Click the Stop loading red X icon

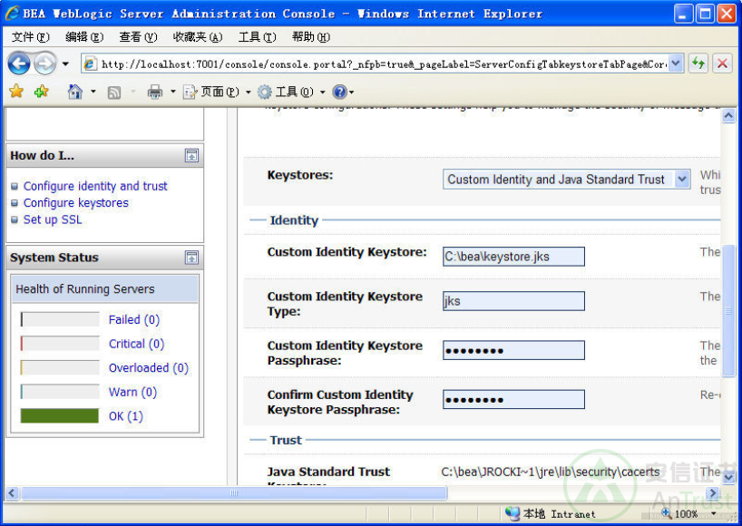(x=722, y=63)
